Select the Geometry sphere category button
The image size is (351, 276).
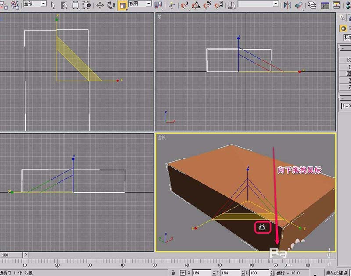click(343, 28)
